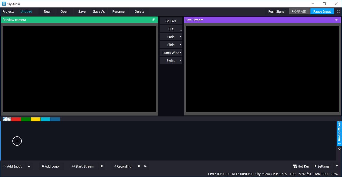Select the red scene color tab
The height and width of the screenshot is (177, 342).
point(16,120)
